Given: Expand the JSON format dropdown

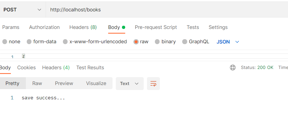Looking at the screenshot, I should click(x=228, y=42).
